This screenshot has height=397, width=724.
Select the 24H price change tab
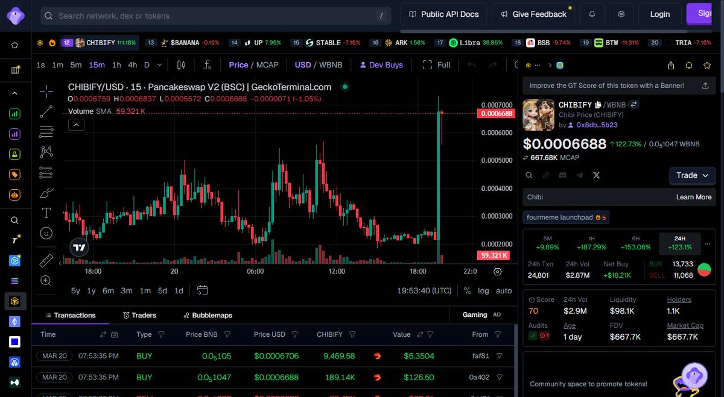coord(680,243)
